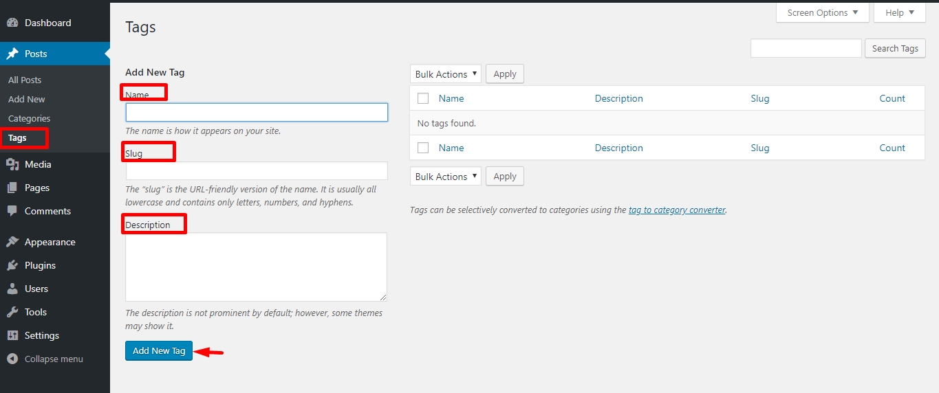Screen dimensions: 939x393
Task: Follow the tag to category converter link
Action: point(677,210)
